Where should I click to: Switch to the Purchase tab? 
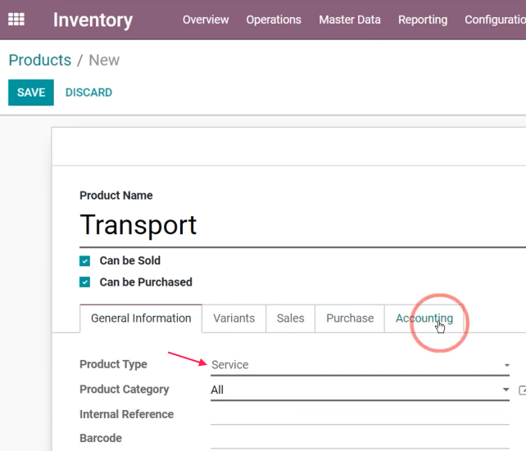[x=350, y=318]
